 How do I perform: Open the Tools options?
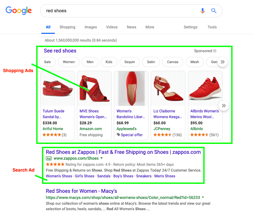click(x=212, y=27)
